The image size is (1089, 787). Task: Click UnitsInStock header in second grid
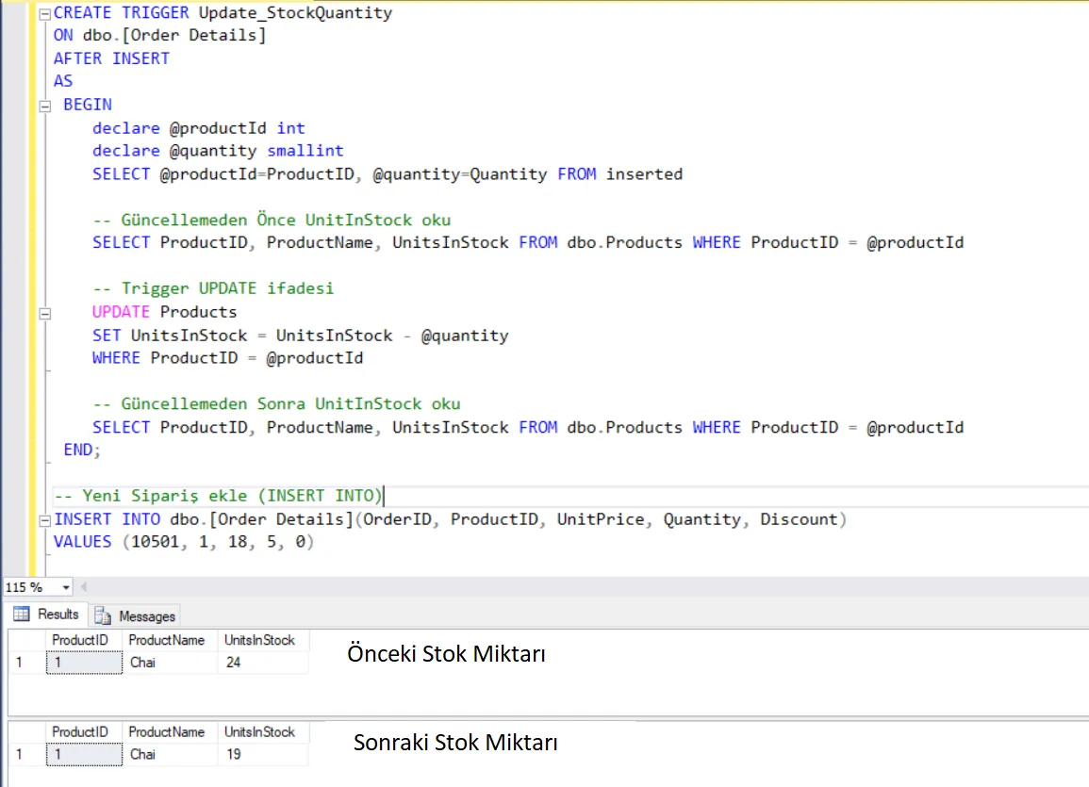(259, 732)
